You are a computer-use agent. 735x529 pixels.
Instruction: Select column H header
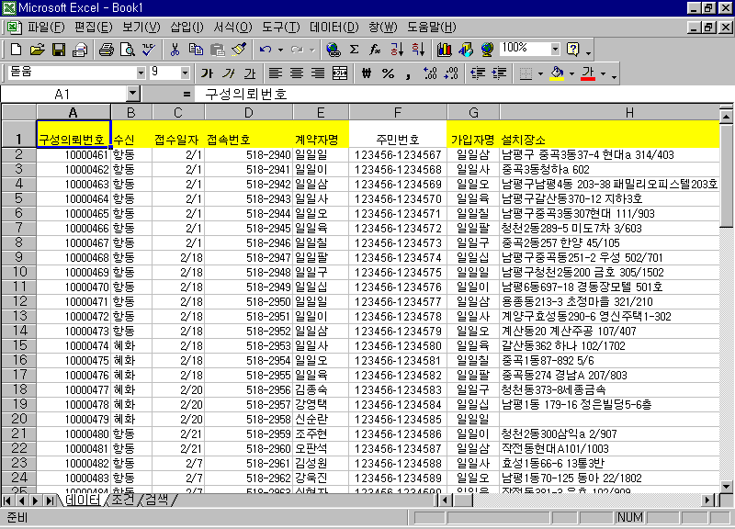tap(609, 113)
